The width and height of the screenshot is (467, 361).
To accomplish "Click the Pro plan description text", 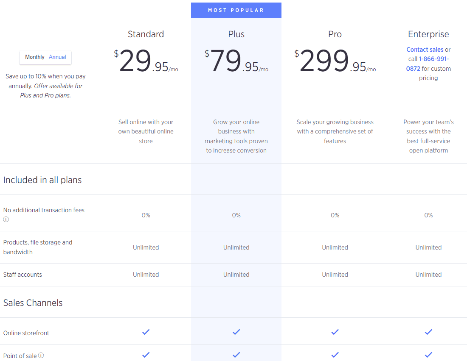I will (x=335, y=131).
